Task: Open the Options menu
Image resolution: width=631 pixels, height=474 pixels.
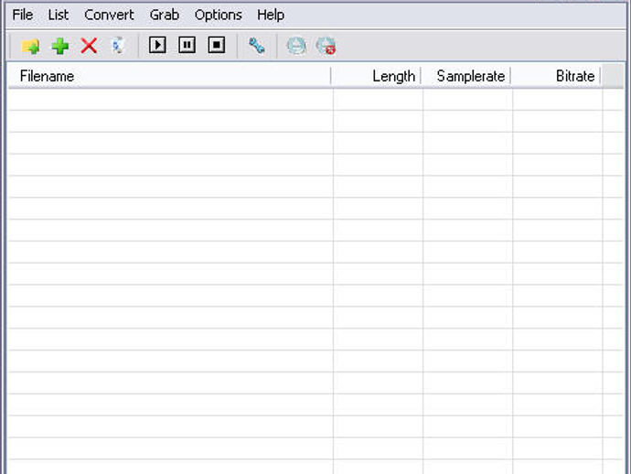Action: click(219, 15)
